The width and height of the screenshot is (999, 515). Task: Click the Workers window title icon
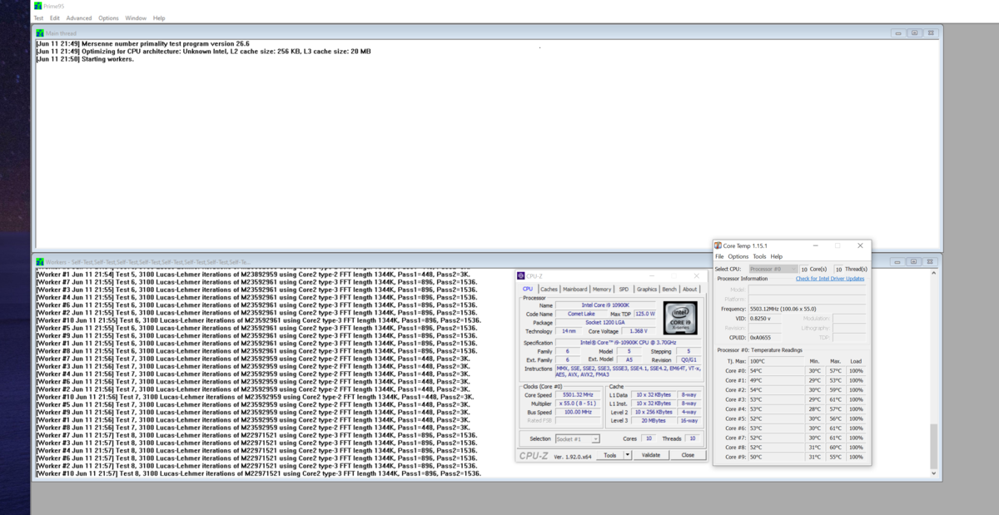pos(40,261)
